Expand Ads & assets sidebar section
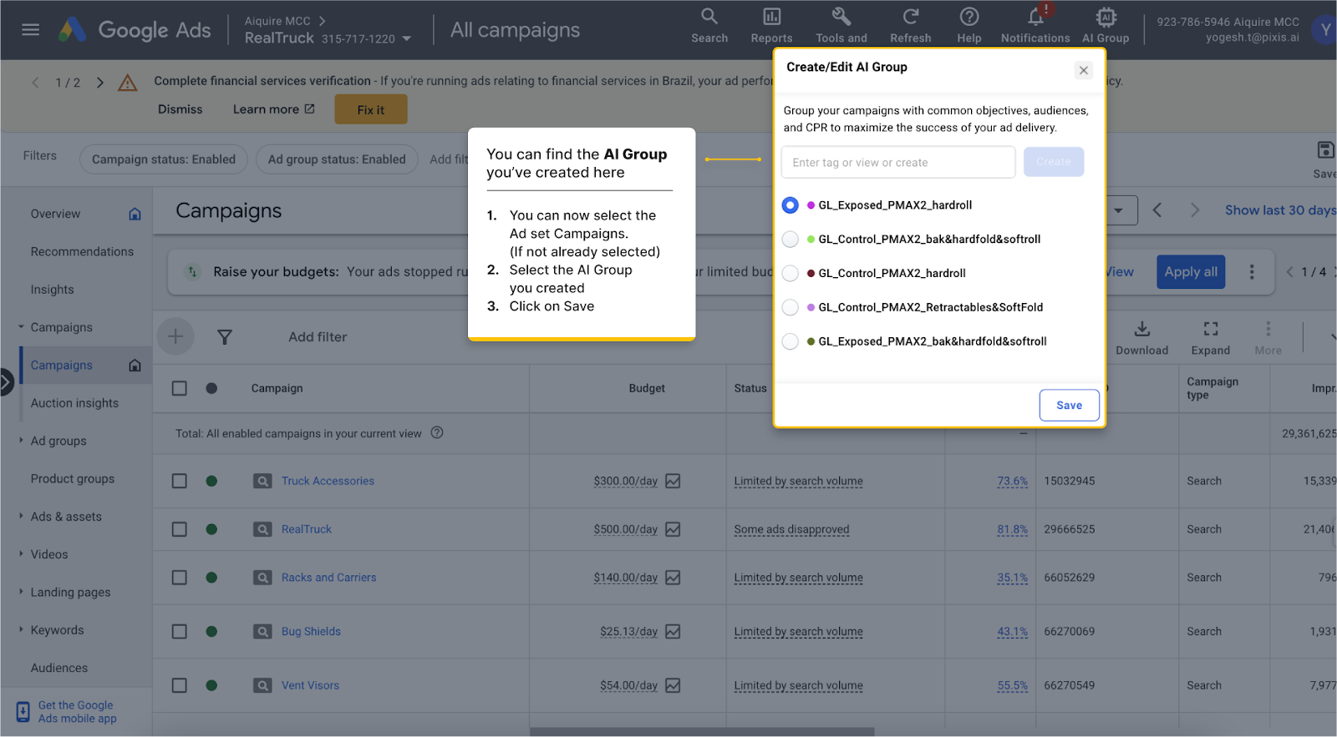The width and height of the screenshot is (1337, 737). tap(21, 516)
